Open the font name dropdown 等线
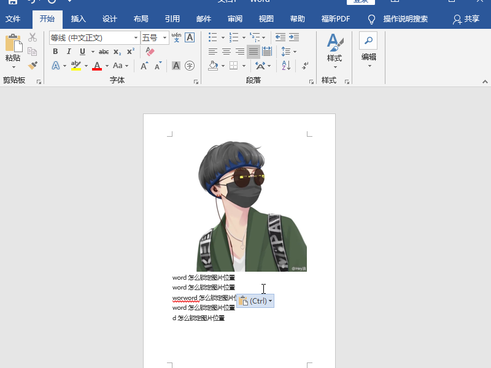This screenshot has height=368, width=491. pyautogui.click(x=136, y=38)
